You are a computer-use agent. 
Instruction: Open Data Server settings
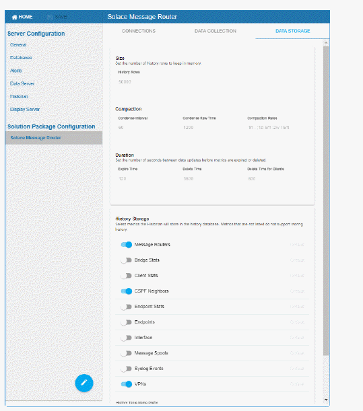[22, 83]
